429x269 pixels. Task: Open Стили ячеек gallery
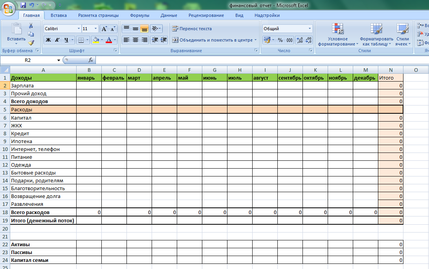click(x=403, y=35)
